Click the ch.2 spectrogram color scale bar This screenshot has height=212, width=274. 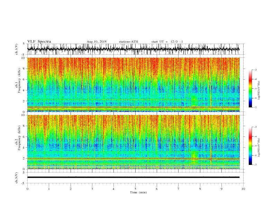coord(250,146)
